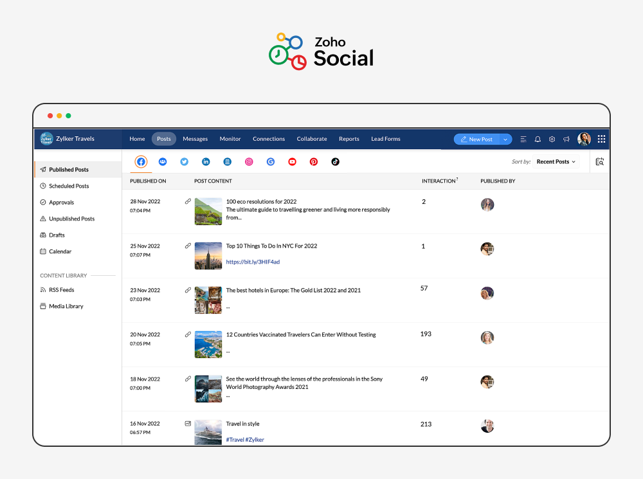Screen dimensions: 643x479
Task: Open the 100 eco resolutions post thumbnail
Action: click(208, 212)
